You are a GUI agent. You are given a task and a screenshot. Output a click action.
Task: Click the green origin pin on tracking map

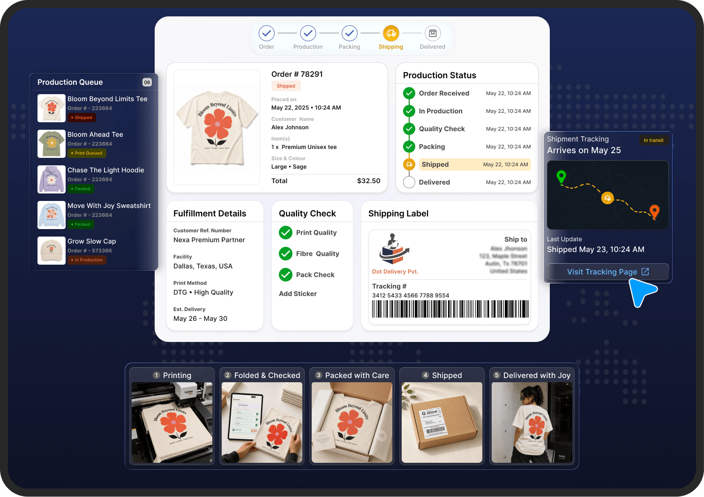click(x=561, y=177)
